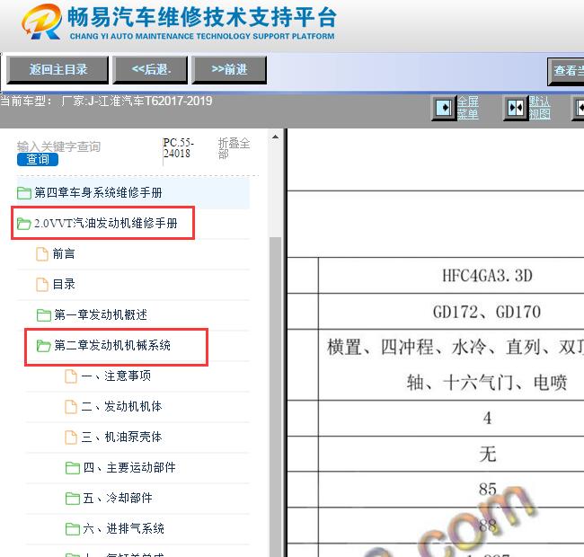Expand 第四章车身系统维修手册 tree item
This screenshot has width=584, height=557.
98,192
